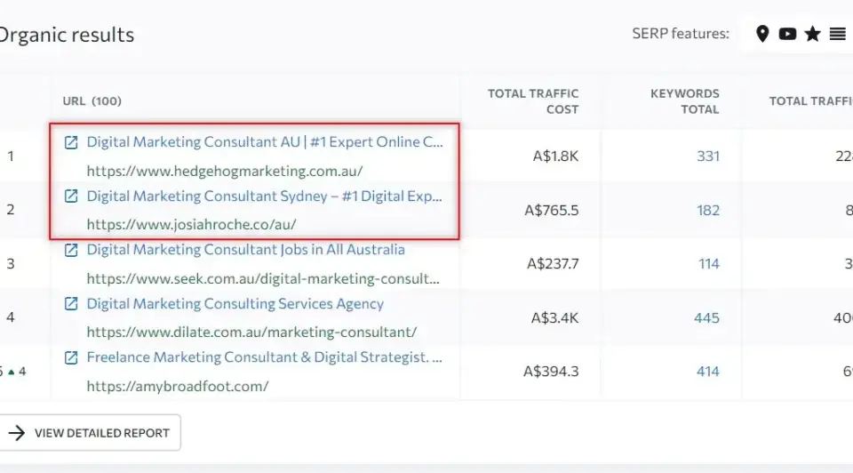
Task: Click the star reviews SERP feature icon
Action: [812, 34]
